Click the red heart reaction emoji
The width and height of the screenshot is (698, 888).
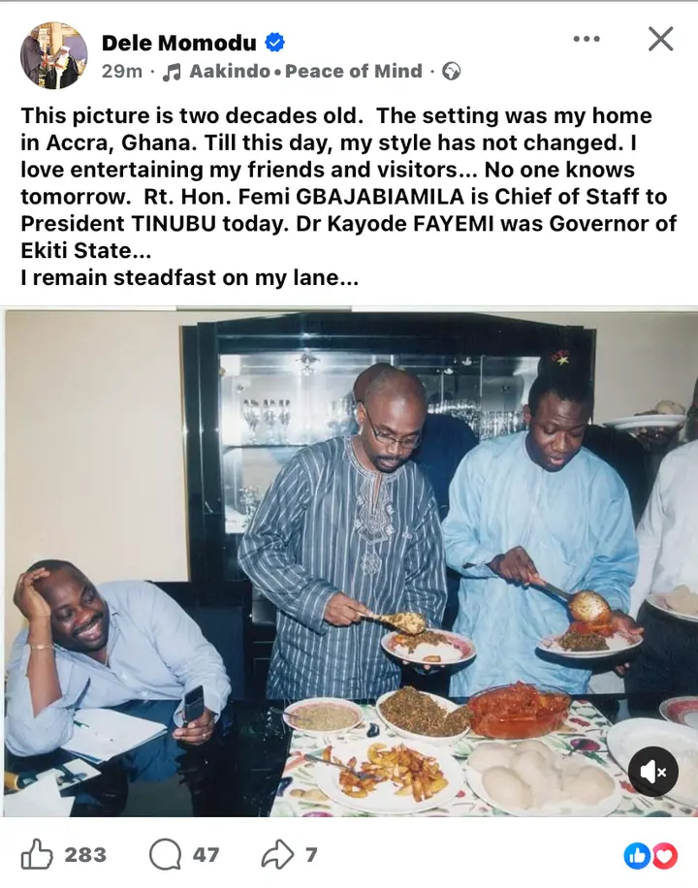pos(665,856)
